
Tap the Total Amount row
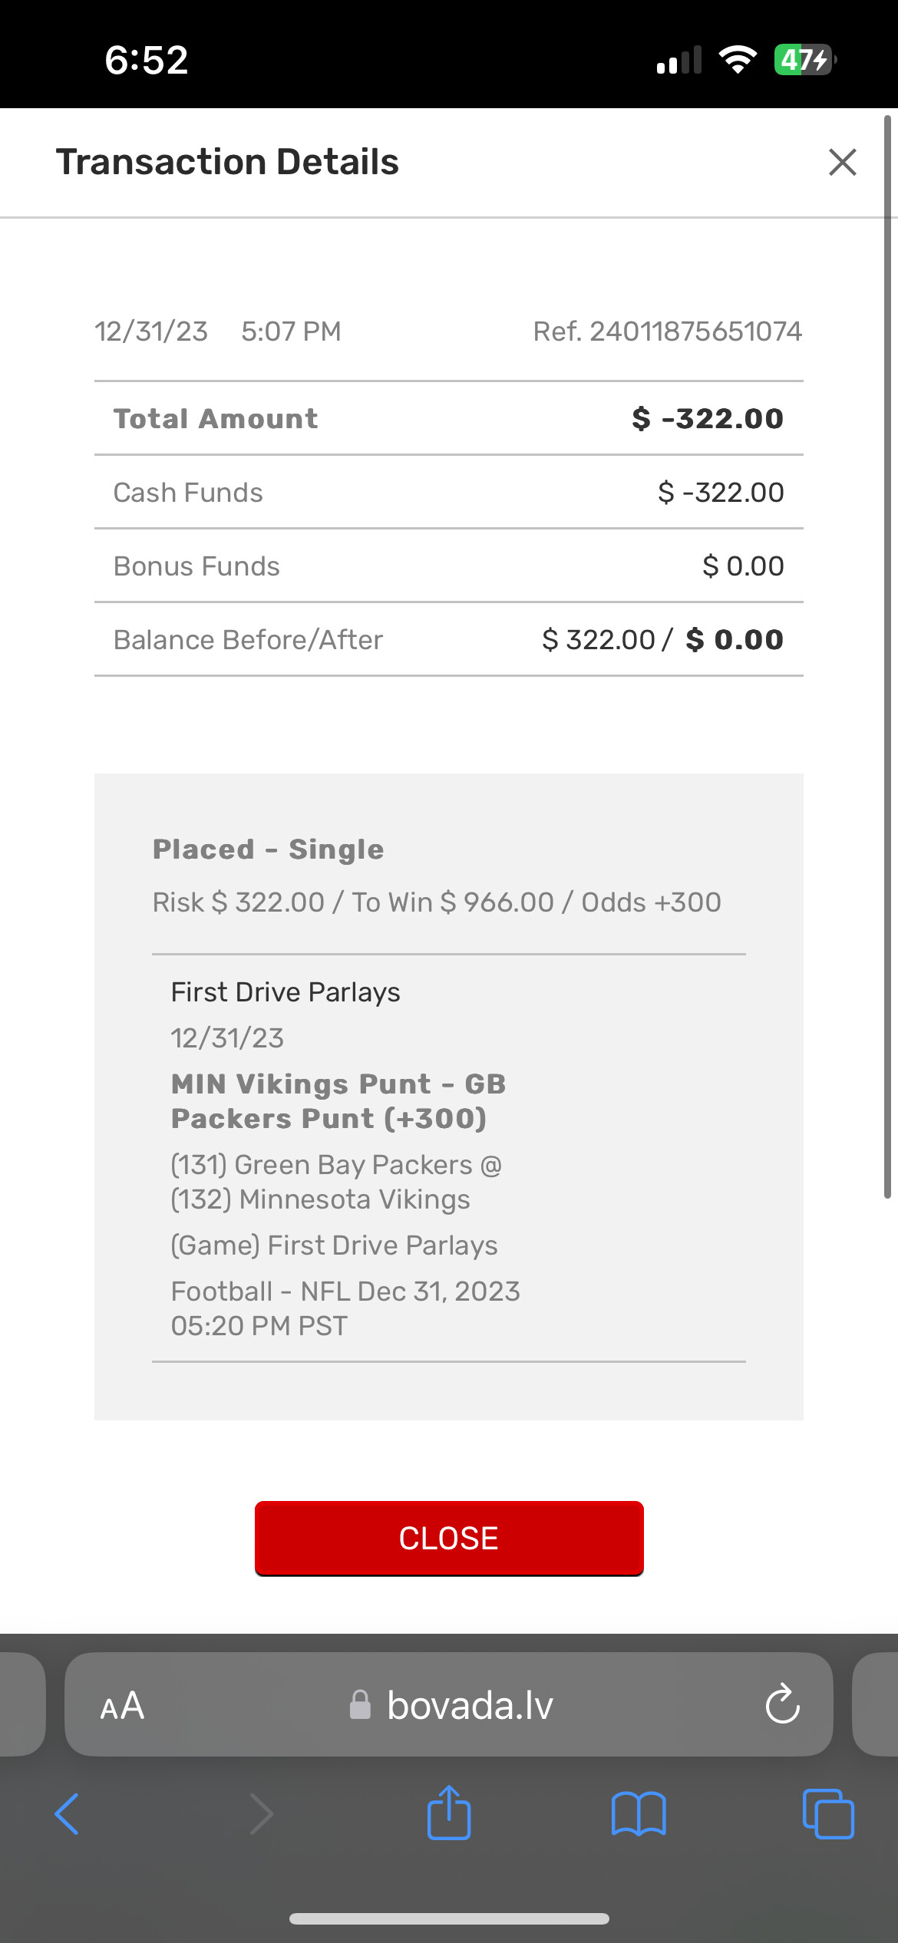pyautogui.click(x=448, y=418)
